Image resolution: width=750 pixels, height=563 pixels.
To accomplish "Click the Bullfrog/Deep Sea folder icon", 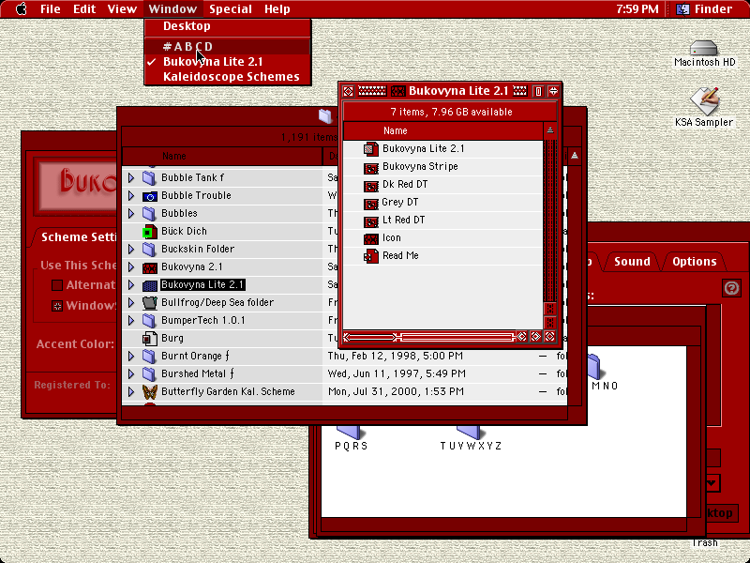I will pyautogui.click(x=149, y=302).
